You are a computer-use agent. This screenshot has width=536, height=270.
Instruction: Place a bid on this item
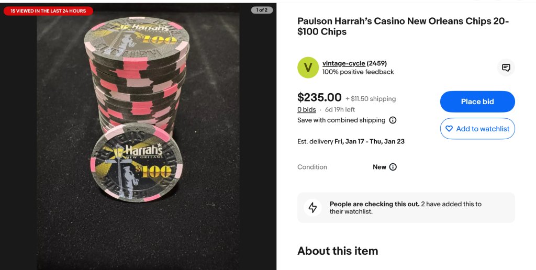point(477,102)
